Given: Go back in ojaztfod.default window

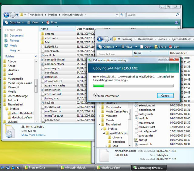Looking at the screenshot, I should point(100,39).
